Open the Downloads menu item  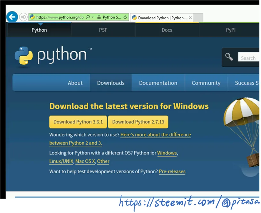click(x=111, y=83)
